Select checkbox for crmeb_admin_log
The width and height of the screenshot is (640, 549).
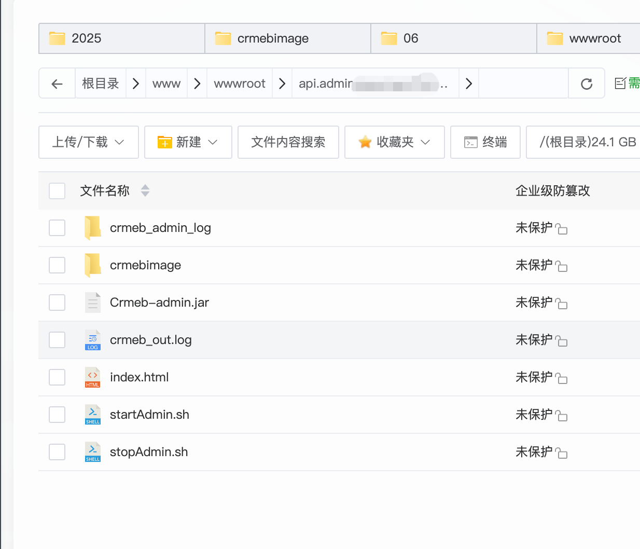coord(57,228)
